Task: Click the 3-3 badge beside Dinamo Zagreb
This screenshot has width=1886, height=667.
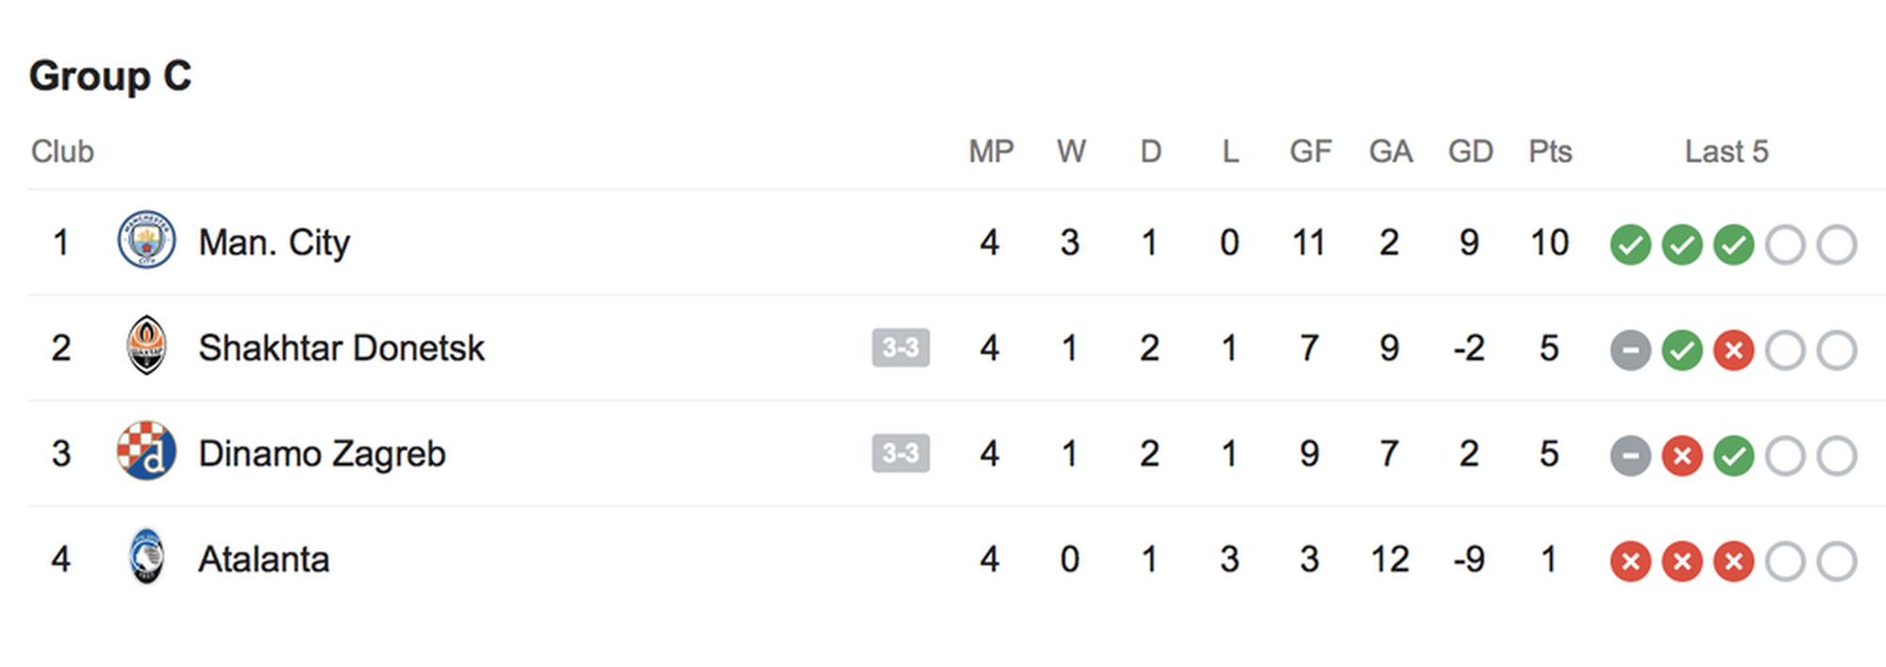Action: (901, 453)
